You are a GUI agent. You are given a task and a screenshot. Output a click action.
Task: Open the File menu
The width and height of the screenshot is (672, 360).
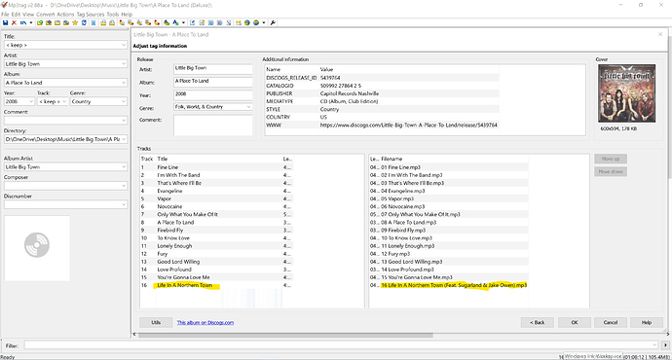(5, 15)
